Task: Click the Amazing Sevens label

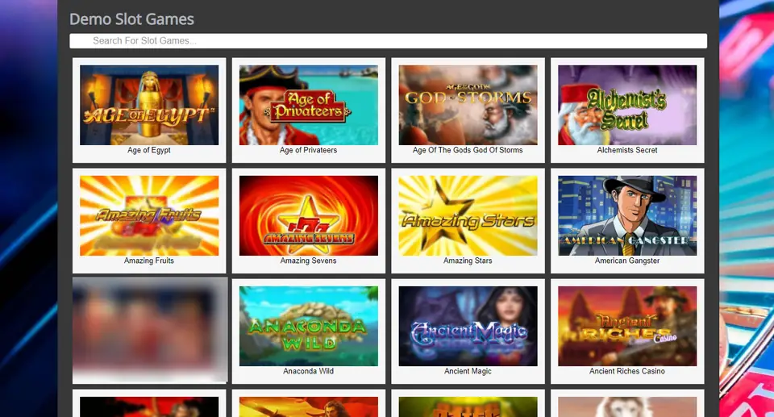Action: tap(309, 261)
